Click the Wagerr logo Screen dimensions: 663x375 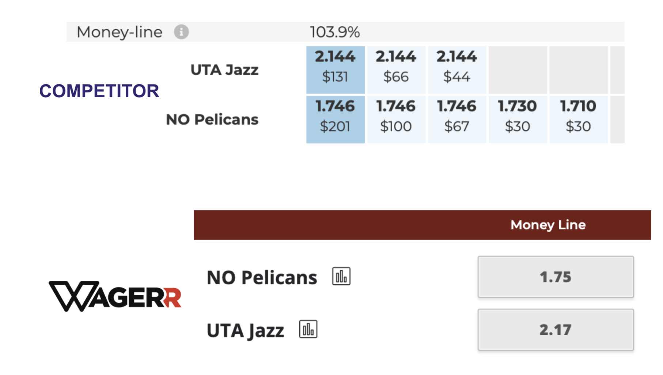point(115,296)
